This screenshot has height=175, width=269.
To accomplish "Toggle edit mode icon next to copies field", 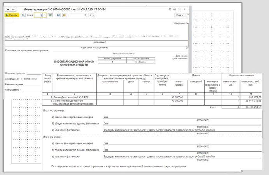I will coord(50,15).
